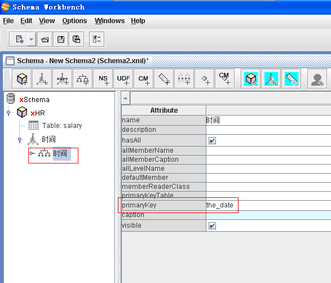
Task: Click the Add Virtual Cube cyan icon
Action: [x=250, y=79]
